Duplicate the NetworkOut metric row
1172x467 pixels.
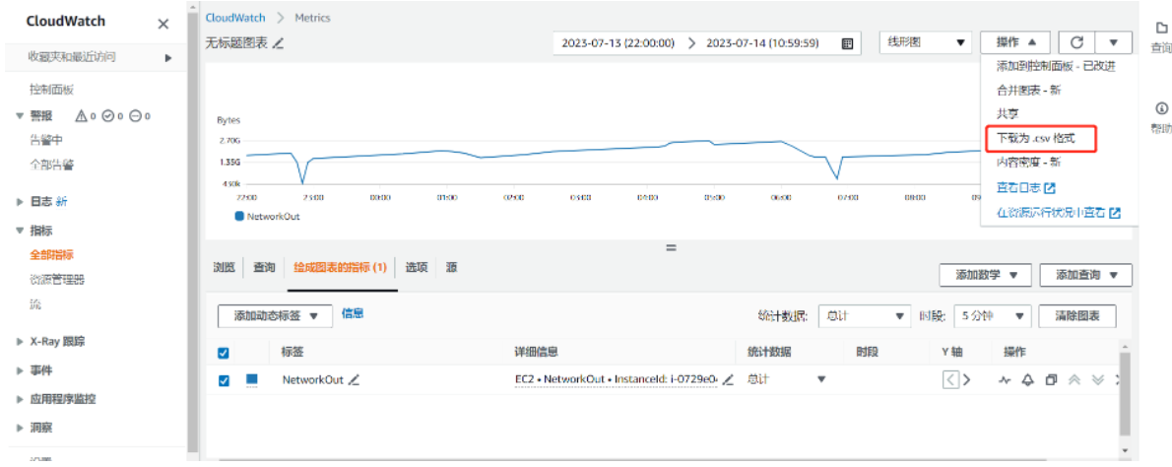click(x=1051, y=379)
